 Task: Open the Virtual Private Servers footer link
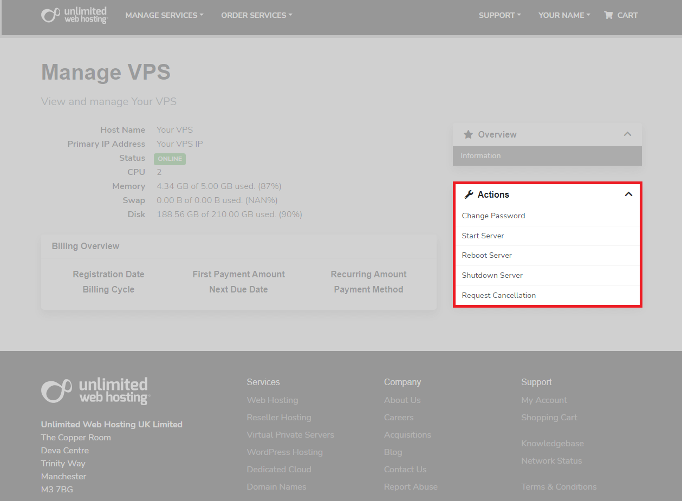pyautogui.click(x=290, y=435)
